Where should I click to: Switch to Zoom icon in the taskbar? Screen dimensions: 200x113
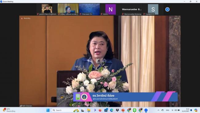146,110
